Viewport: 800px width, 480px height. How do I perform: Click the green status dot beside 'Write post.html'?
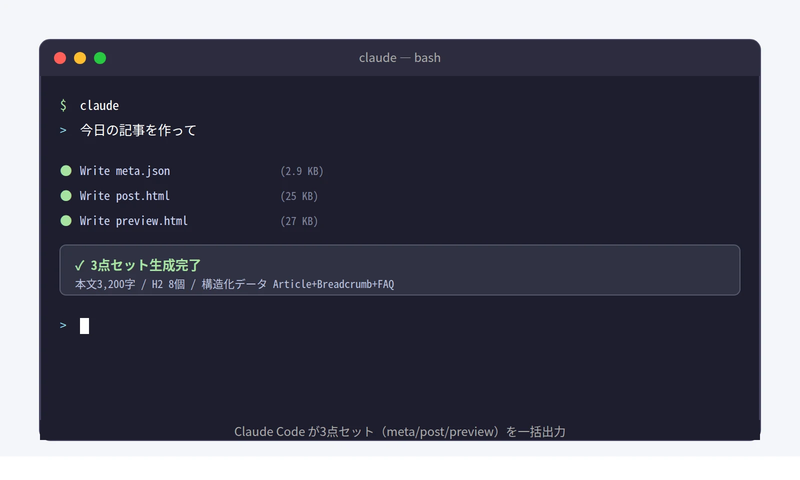click(x=66, y=196)
